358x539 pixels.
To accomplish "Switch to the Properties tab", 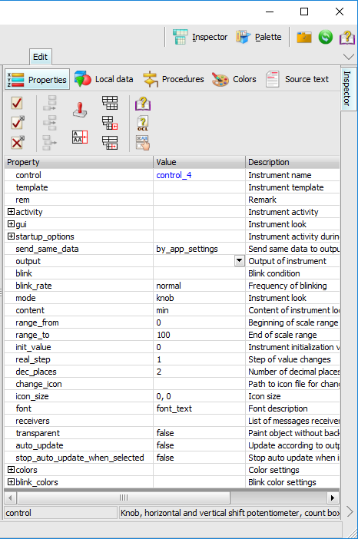I will pyautogui.click(x=37, y=79).
